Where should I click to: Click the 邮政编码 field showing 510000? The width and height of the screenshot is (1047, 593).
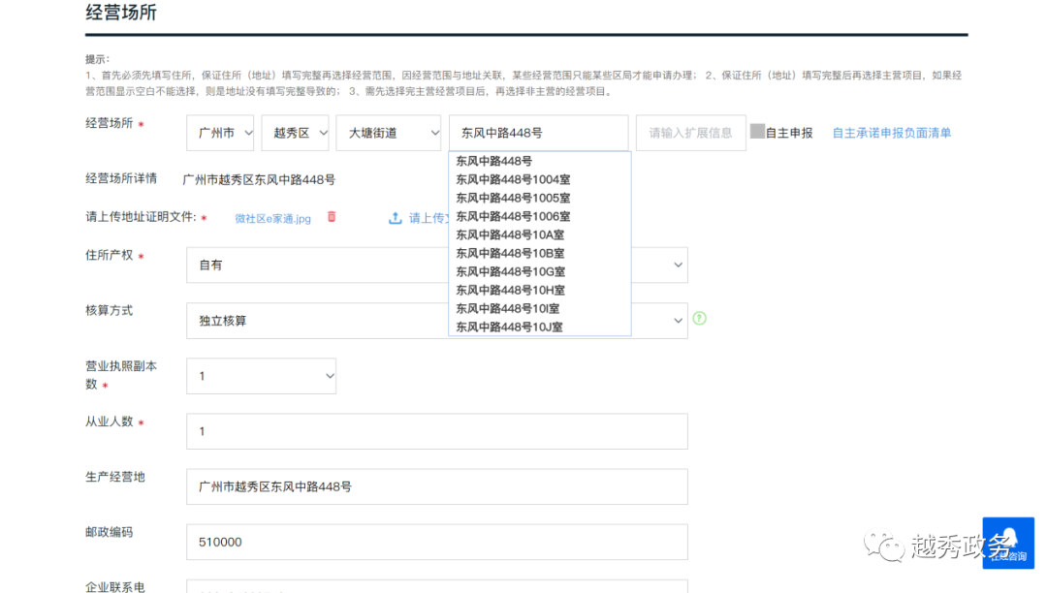(x=436, y=543)
